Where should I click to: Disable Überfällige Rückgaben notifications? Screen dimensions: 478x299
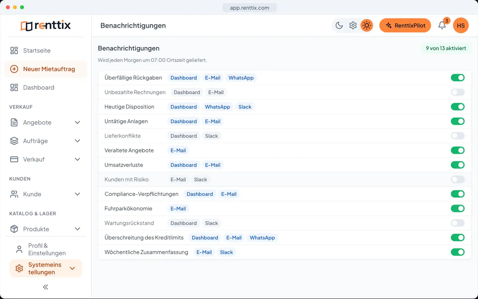pos(458,78)
